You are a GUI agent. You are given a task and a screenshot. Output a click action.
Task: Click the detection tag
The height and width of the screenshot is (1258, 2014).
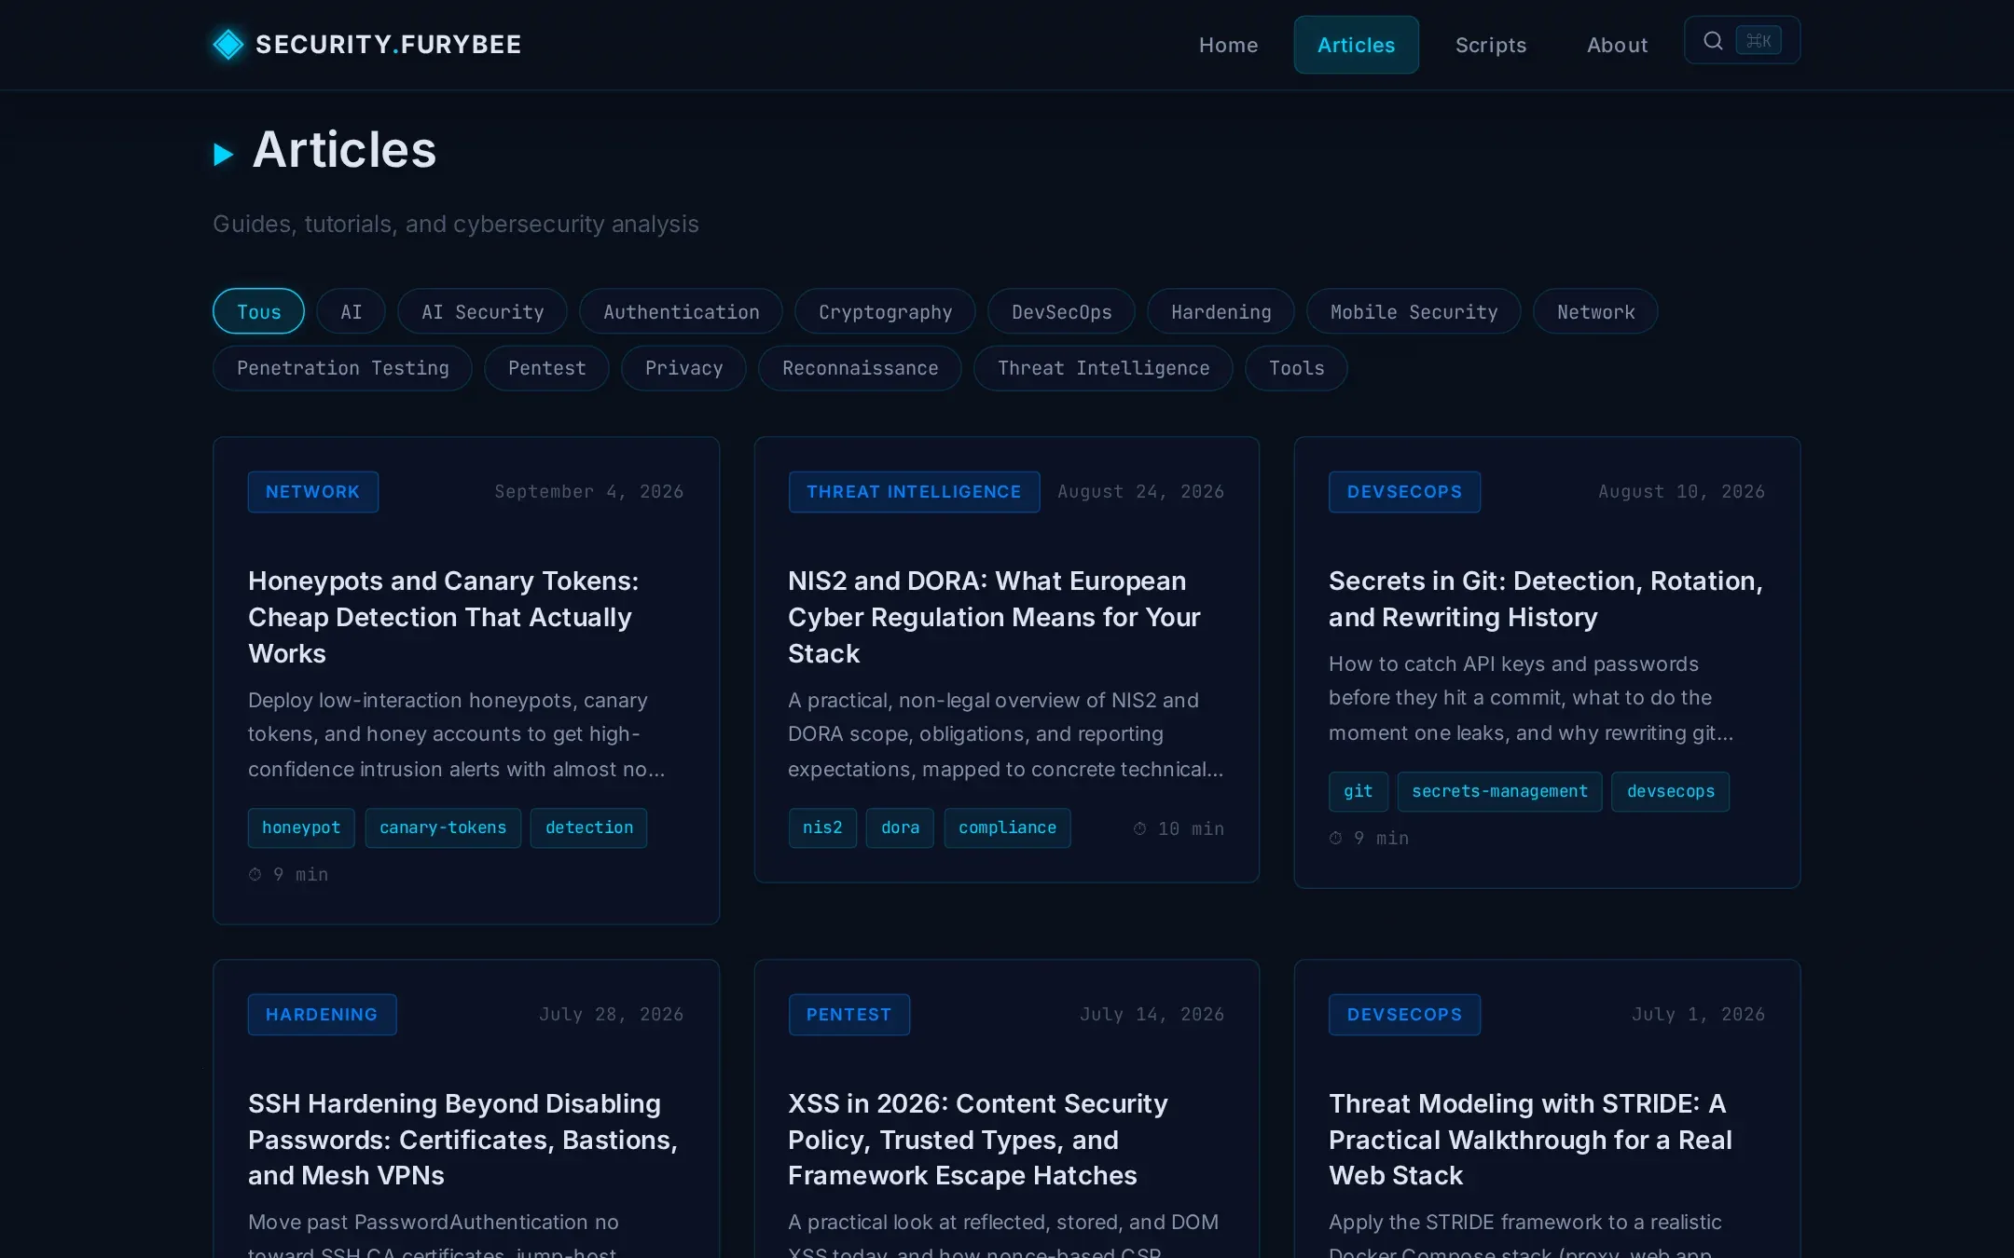point(588,827)
